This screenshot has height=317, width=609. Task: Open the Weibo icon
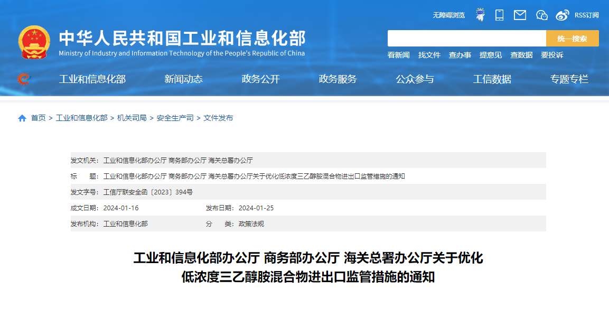click(x=562, y=15)
